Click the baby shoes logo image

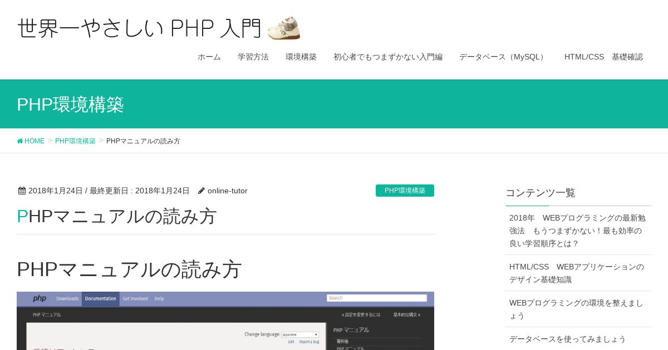(x=284, y=28)
